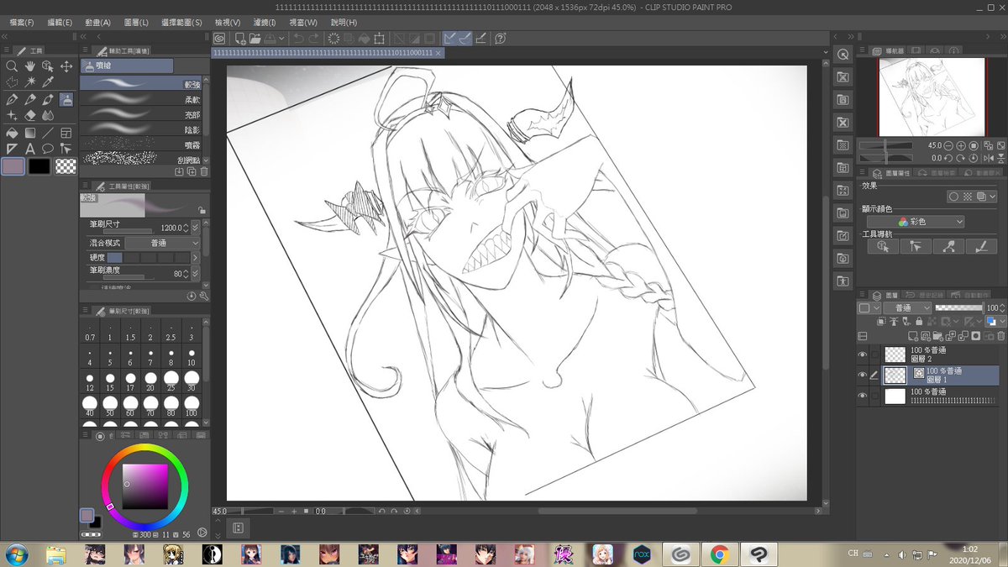Redo the last undone action
The image size is (1008, 567).
(x=313, y=38)
